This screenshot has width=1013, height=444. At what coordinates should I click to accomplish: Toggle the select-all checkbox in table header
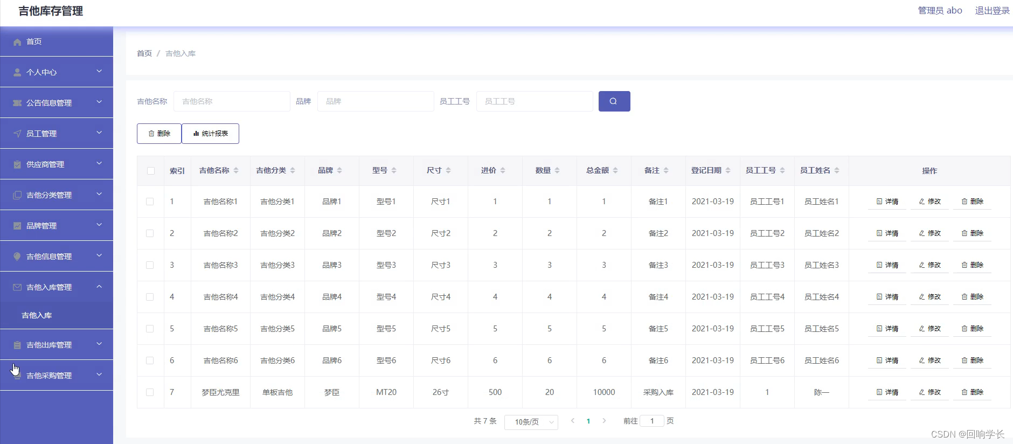[151, 171]
